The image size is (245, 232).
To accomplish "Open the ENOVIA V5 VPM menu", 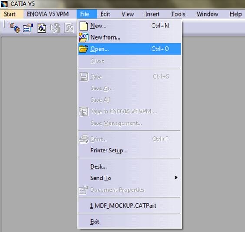I will coord(48,14).
